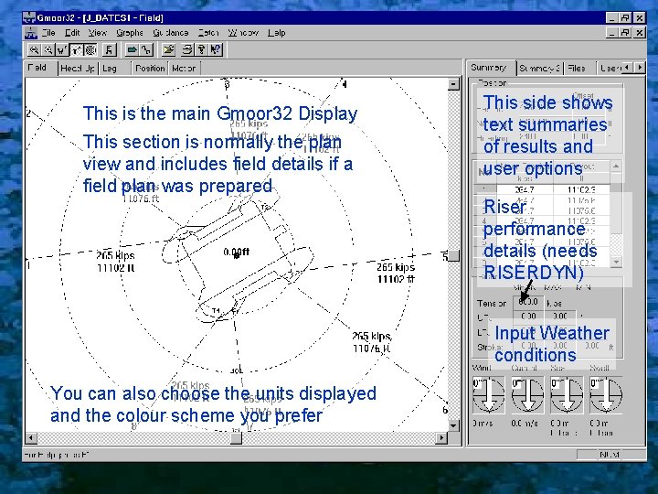Viewport: 658px width, 494px height.
Task: Click the Current speed 0.0 m/s value
Action: coord(525,424)
